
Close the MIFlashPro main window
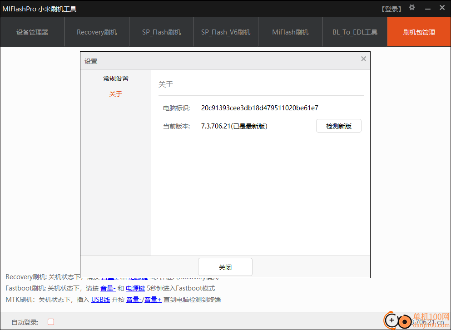point(442,8)
